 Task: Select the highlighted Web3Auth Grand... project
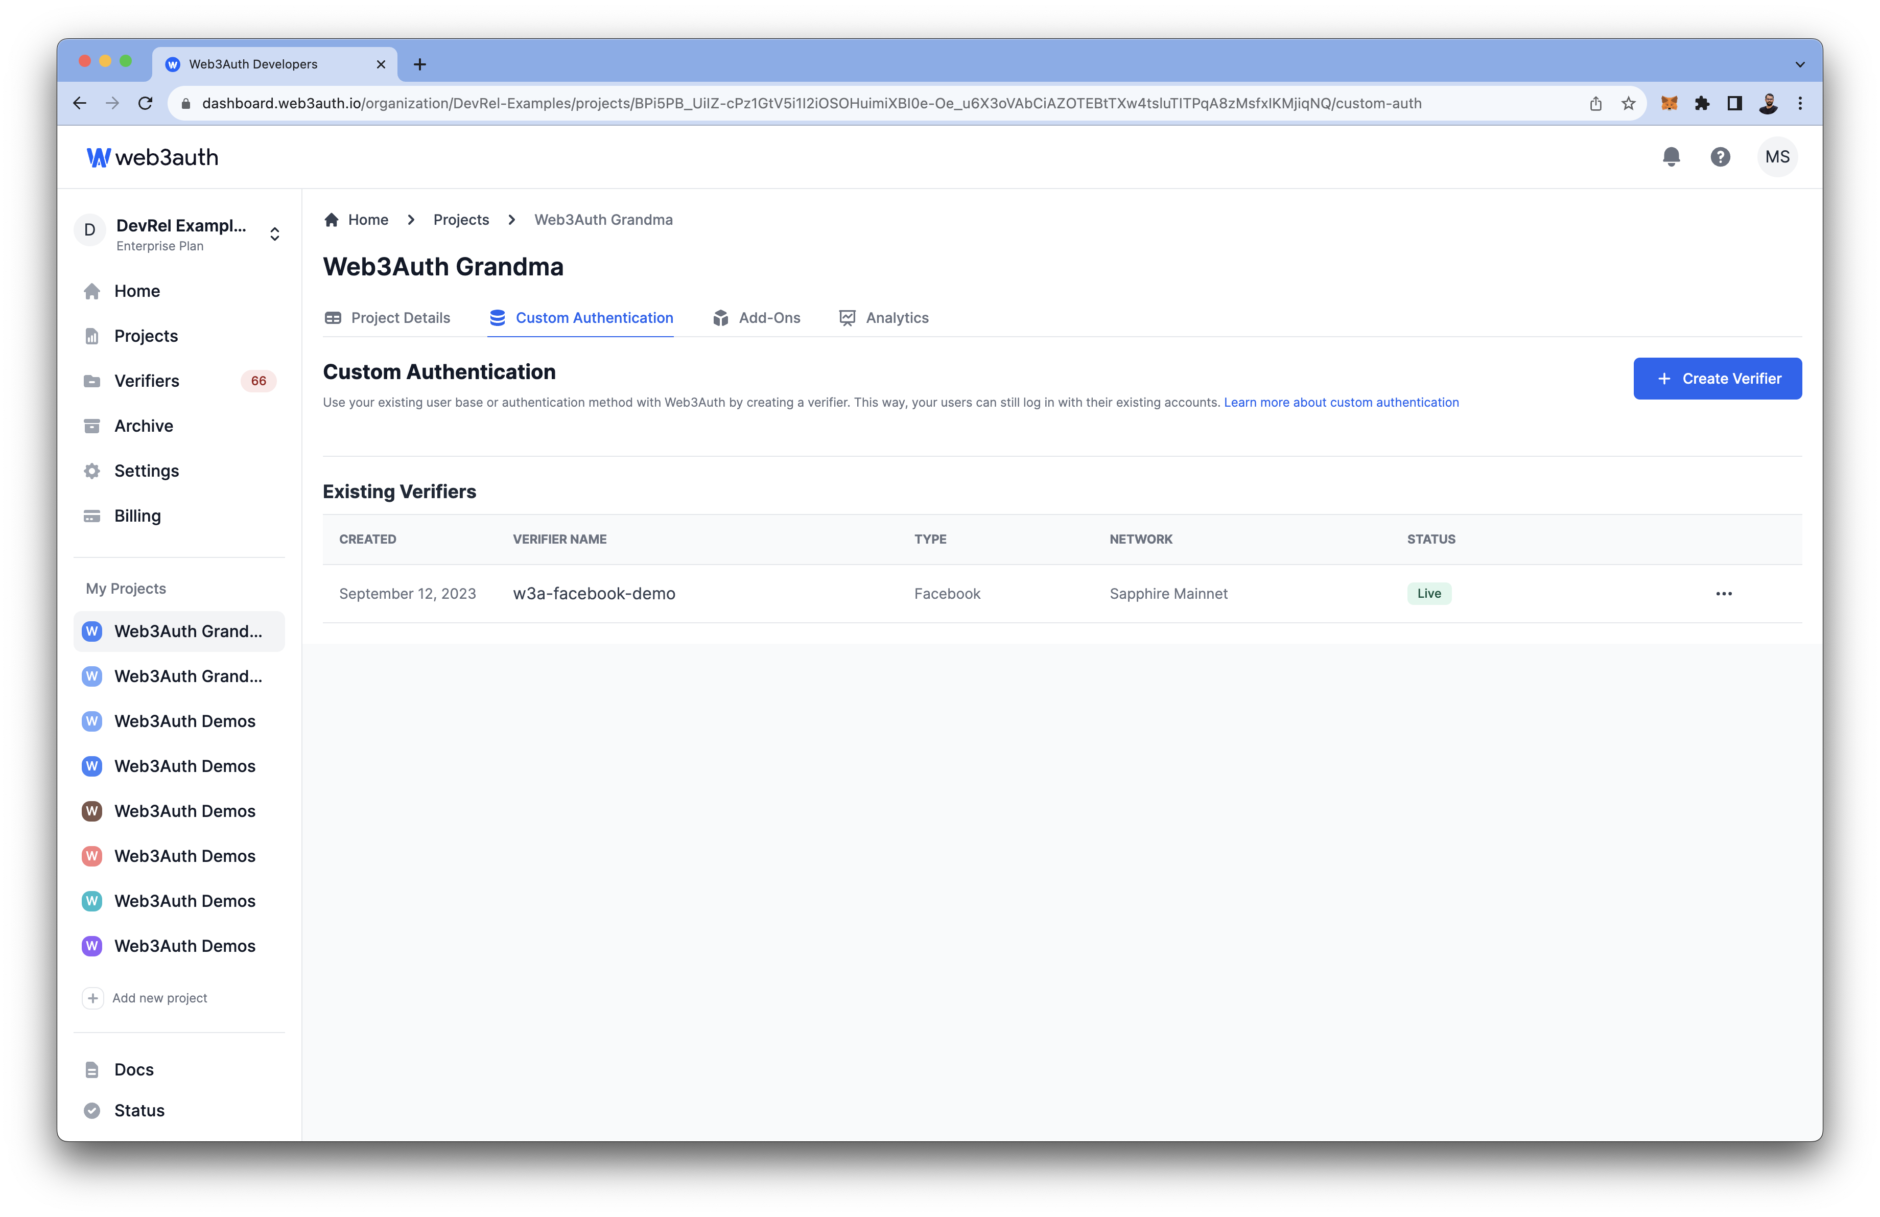[x=178, y=631]
